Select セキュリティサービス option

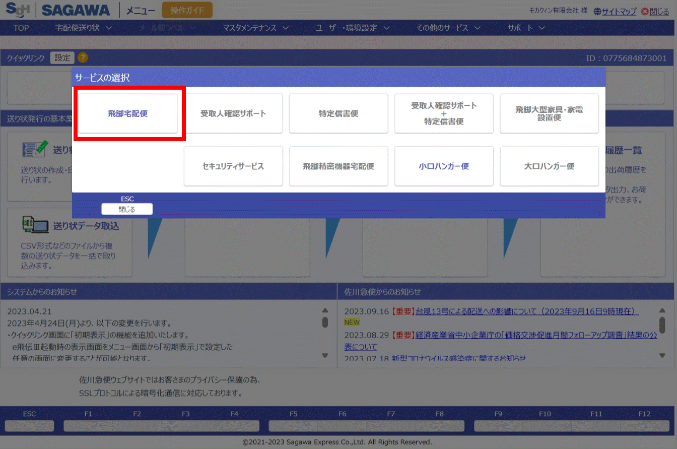click(x=233, y=166)
